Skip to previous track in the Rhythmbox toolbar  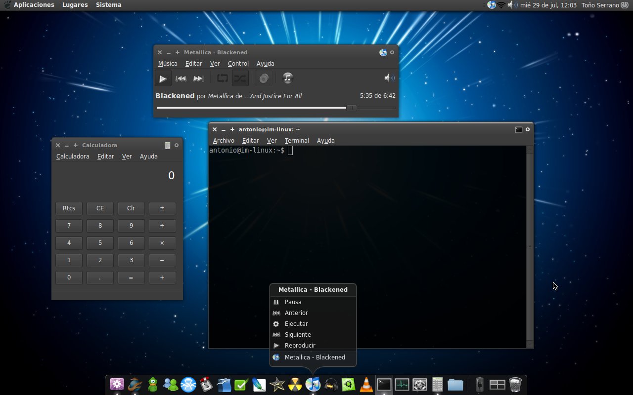(x=181, y=78)
